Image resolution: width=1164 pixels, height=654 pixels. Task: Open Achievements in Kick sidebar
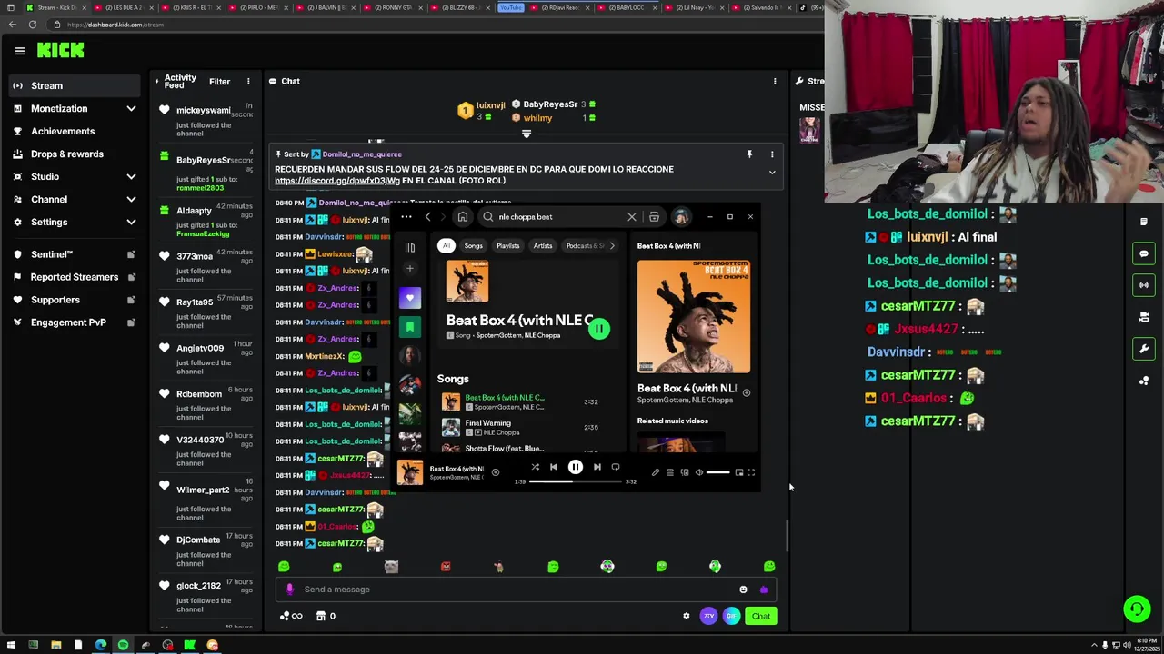pos(73,132)
